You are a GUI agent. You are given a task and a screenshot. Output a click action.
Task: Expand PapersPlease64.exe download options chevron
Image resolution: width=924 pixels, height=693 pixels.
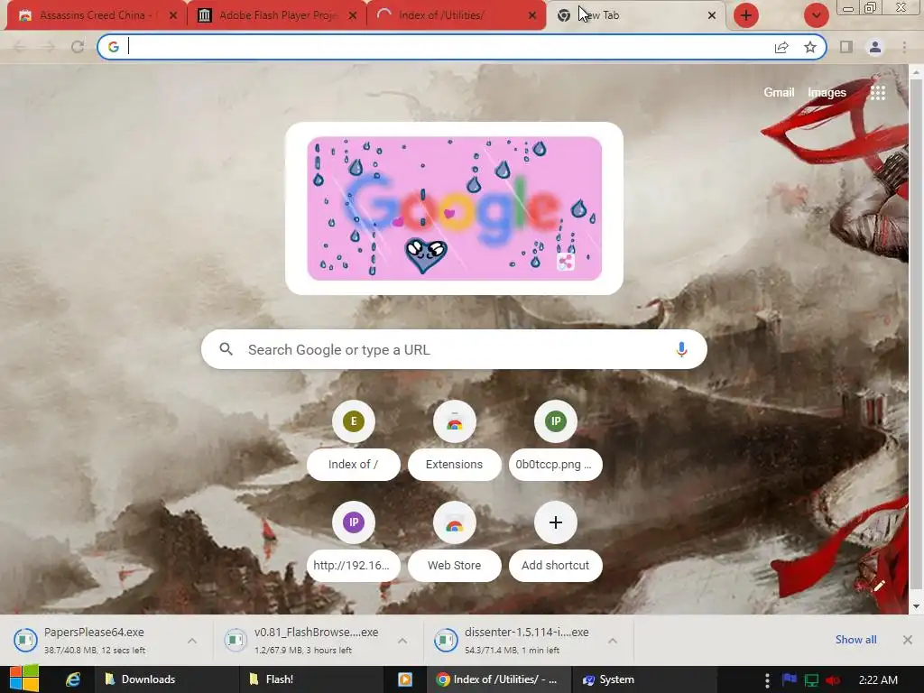pos(192,641)
